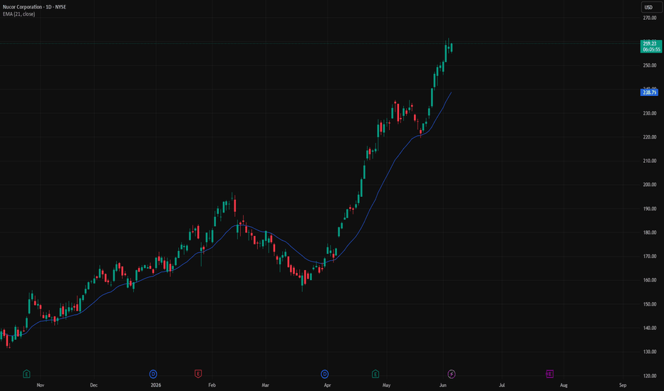Open the blue dividend marker near 2026

153,374
